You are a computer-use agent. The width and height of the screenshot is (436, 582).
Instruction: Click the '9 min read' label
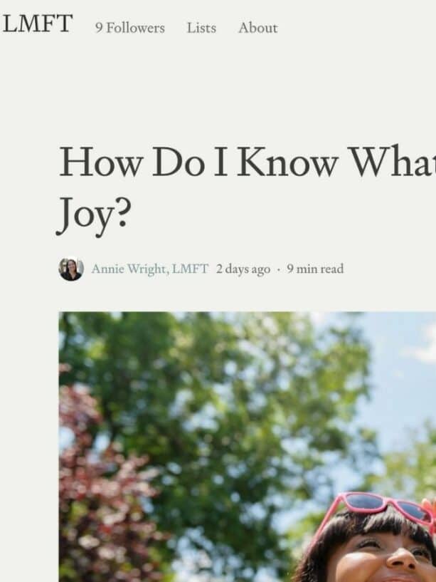tap(315, 269)
